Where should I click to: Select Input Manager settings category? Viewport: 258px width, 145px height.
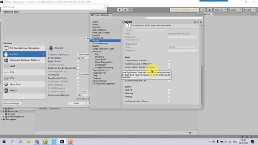coord(99,30)
